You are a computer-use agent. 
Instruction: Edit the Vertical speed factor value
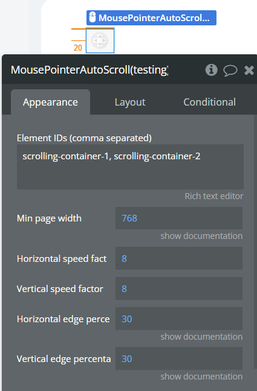(179, 288)
